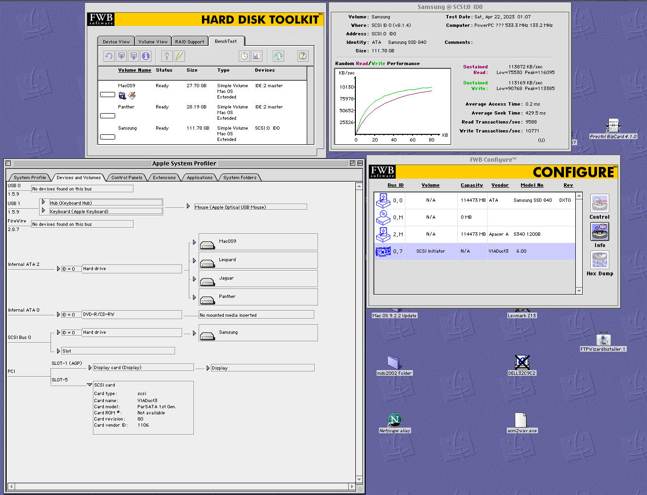The image size is (647, 495).
Task: Click the Info icon in FWB Configure
Action: coord(600,232)
